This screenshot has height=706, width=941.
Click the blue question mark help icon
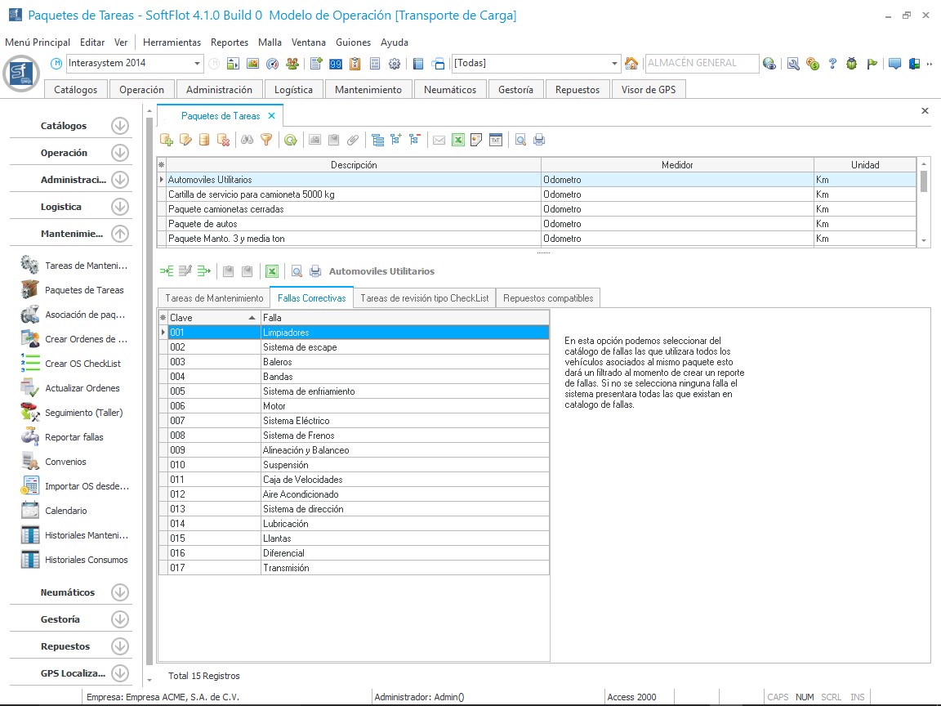click(x=832, y=64)
